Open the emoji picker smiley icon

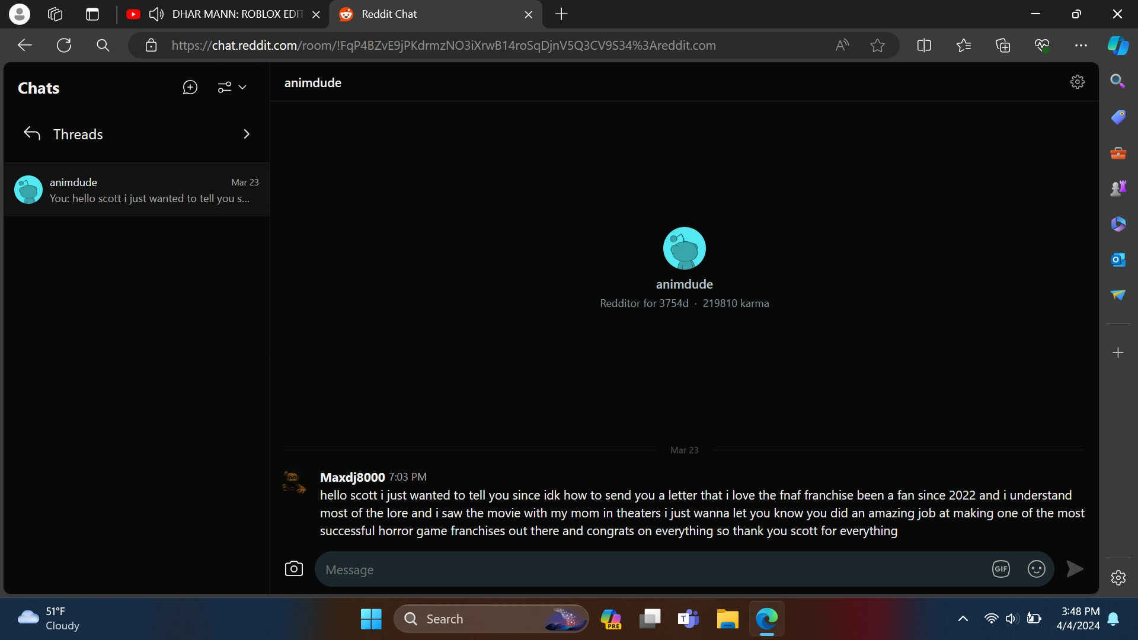point(1036,569)
